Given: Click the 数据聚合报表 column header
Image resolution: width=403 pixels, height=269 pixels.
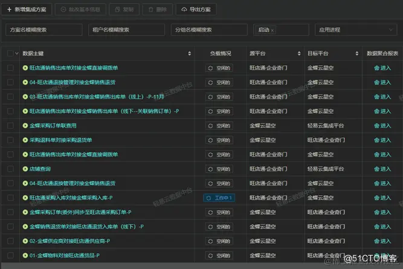Looking at the screenshot, I should tap(382, 53).
